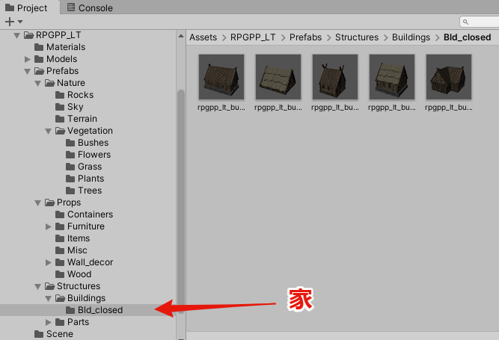Select the Sky folder label
This screenshot has width=499, height=340.
click(75, 107)
